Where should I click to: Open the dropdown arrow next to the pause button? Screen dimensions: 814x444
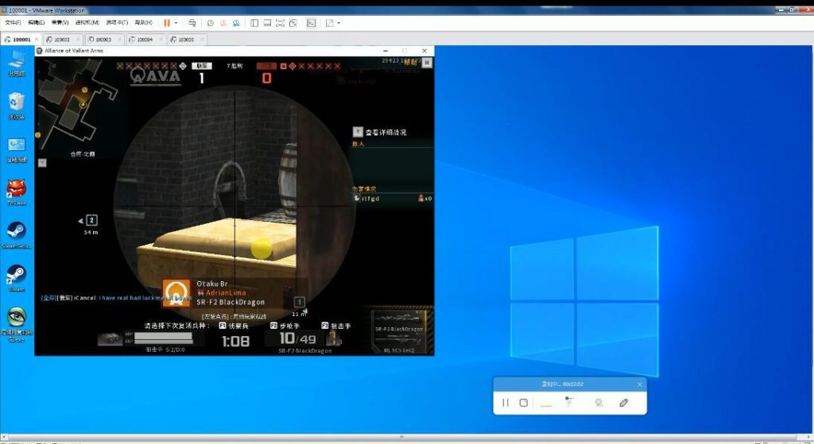click(176, 23)
